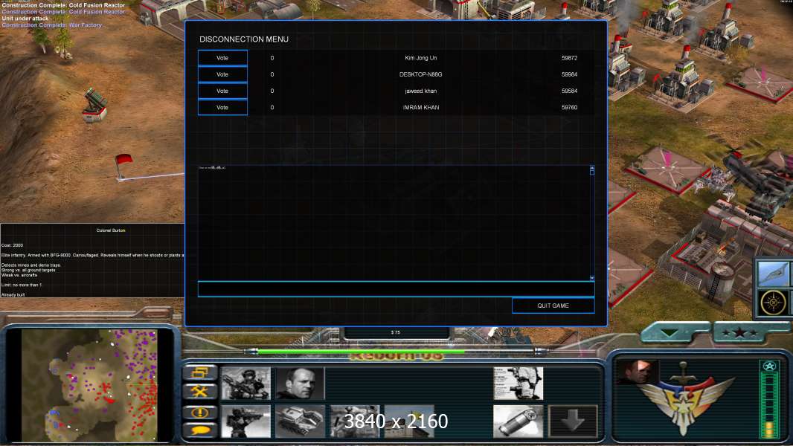Click the red rally point flag
Screen dimensions: 793x446
click(123, 167)
